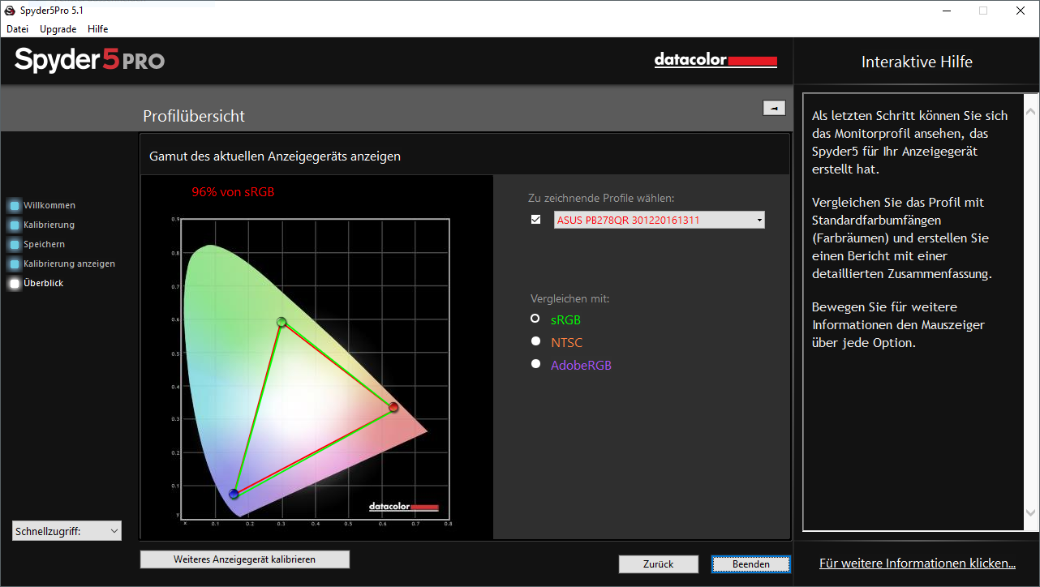The image size is (1040, 587).
Task: Go to the Willkommen step
Action: 43,205
